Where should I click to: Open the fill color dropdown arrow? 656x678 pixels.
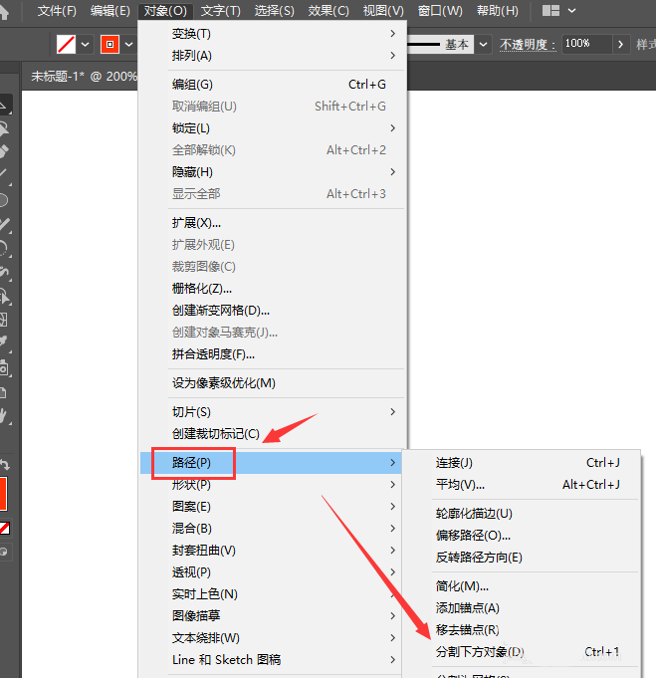[x=86, y=45]
